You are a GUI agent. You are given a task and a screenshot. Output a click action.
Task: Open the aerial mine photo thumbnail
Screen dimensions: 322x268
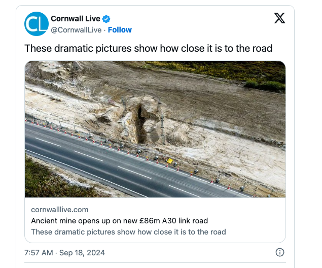pos(155,129)
